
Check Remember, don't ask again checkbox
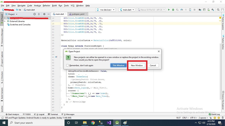(67, 65)
